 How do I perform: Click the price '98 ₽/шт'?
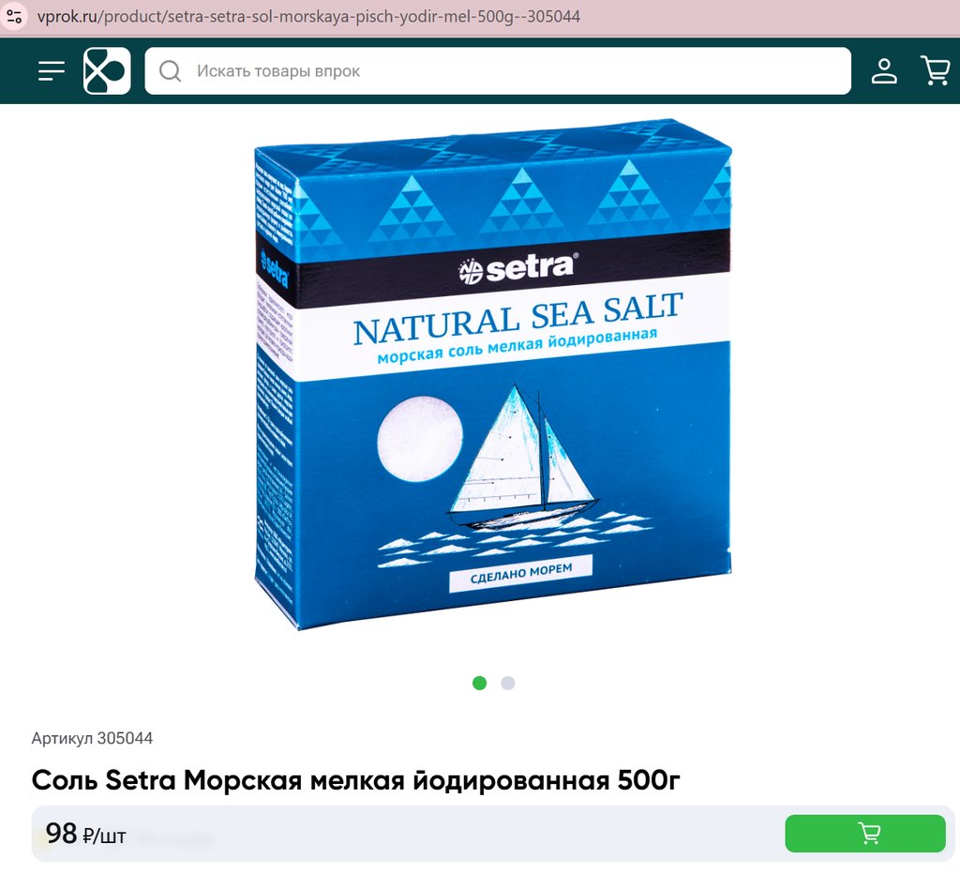(x=85, y=834)
